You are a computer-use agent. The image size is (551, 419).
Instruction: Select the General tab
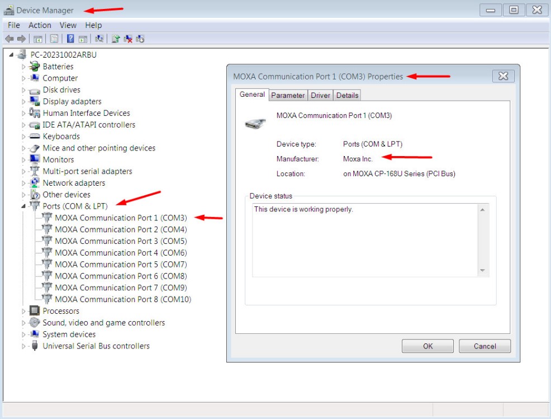tap(252, 95)
